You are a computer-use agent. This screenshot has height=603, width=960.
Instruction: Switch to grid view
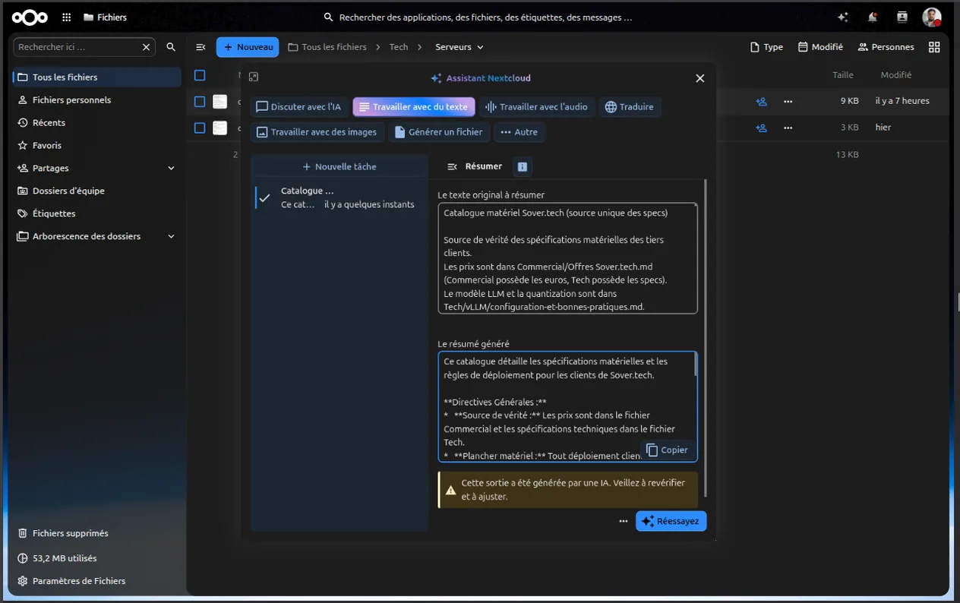pos(934,47)
